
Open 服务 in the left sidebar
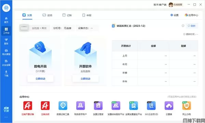pyautogui.click(x=6, y=42)
